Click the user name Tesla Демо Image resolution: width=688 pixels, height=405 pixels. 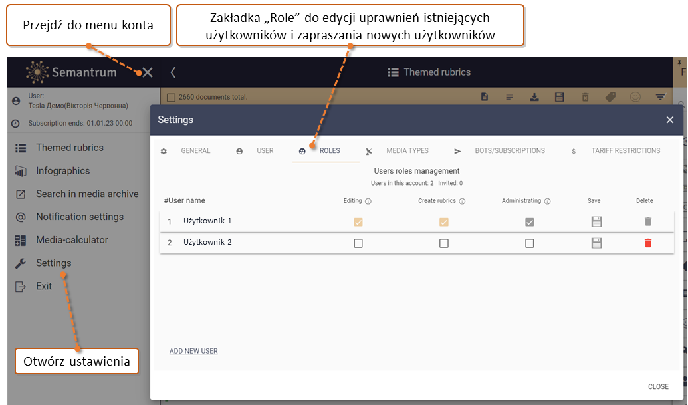point(78,106)
